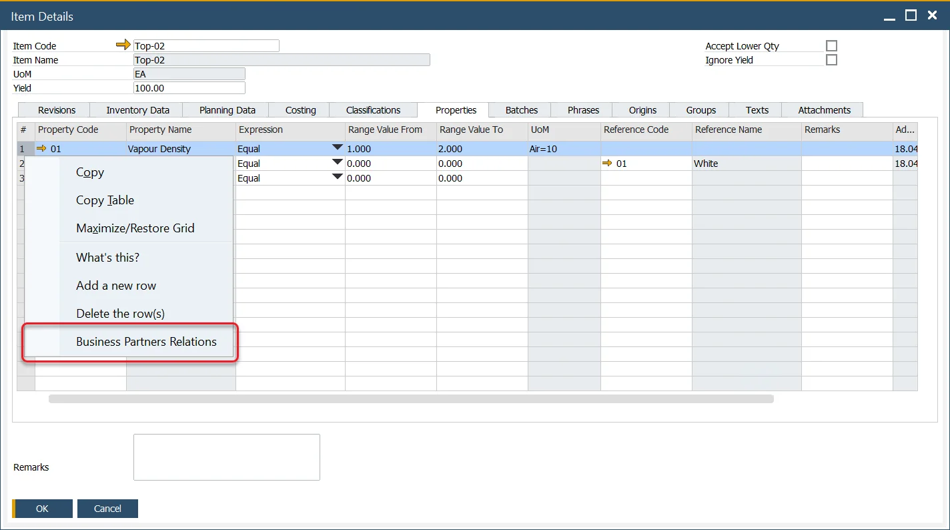Image resolution: width=950 pixels, height=530 pixels.
Task: Expand Expression dropdown in row 3
Action: pyautogui.click(x=337, y=178)
